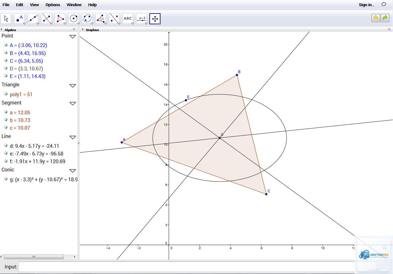Open the Window menu

point(74,5)
